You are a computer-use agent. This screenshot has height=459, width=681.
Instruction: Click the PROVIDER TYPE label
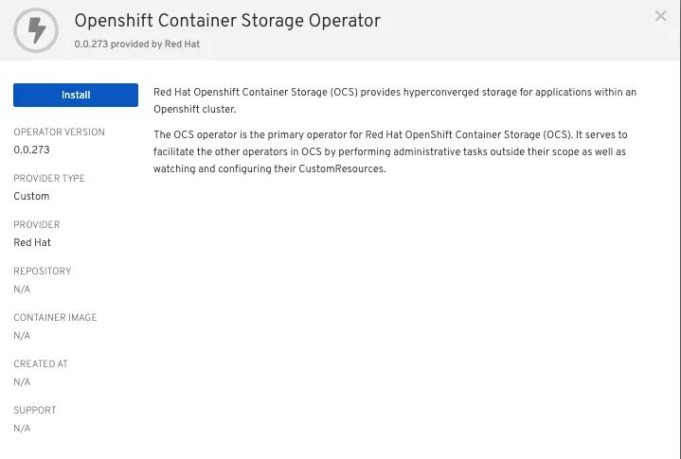click(49, 179)
